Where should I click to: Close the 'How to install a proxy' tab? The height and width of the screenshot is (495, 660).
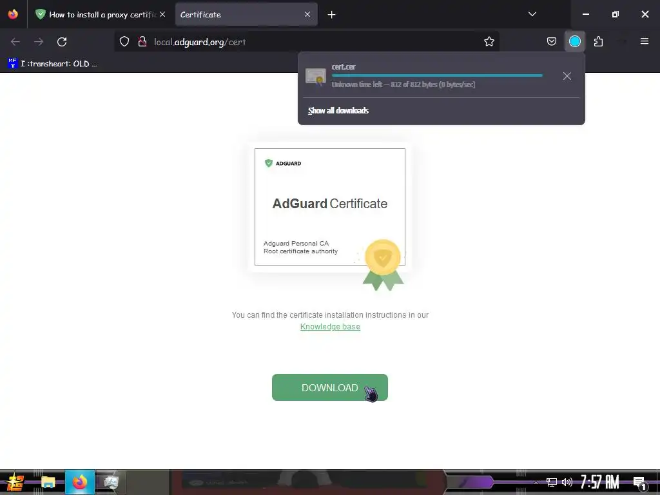[162, 14]
